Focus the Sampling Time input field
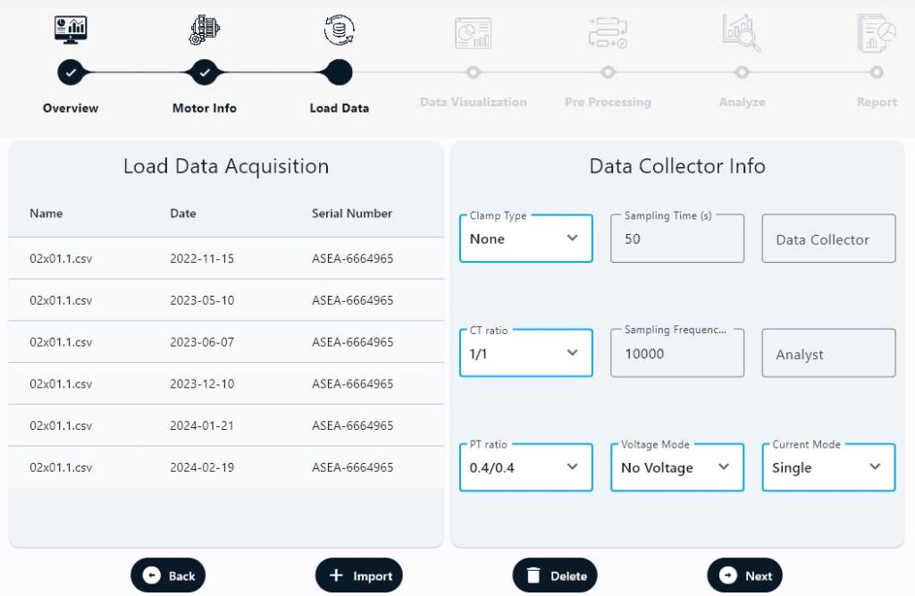 click(676, 239)
